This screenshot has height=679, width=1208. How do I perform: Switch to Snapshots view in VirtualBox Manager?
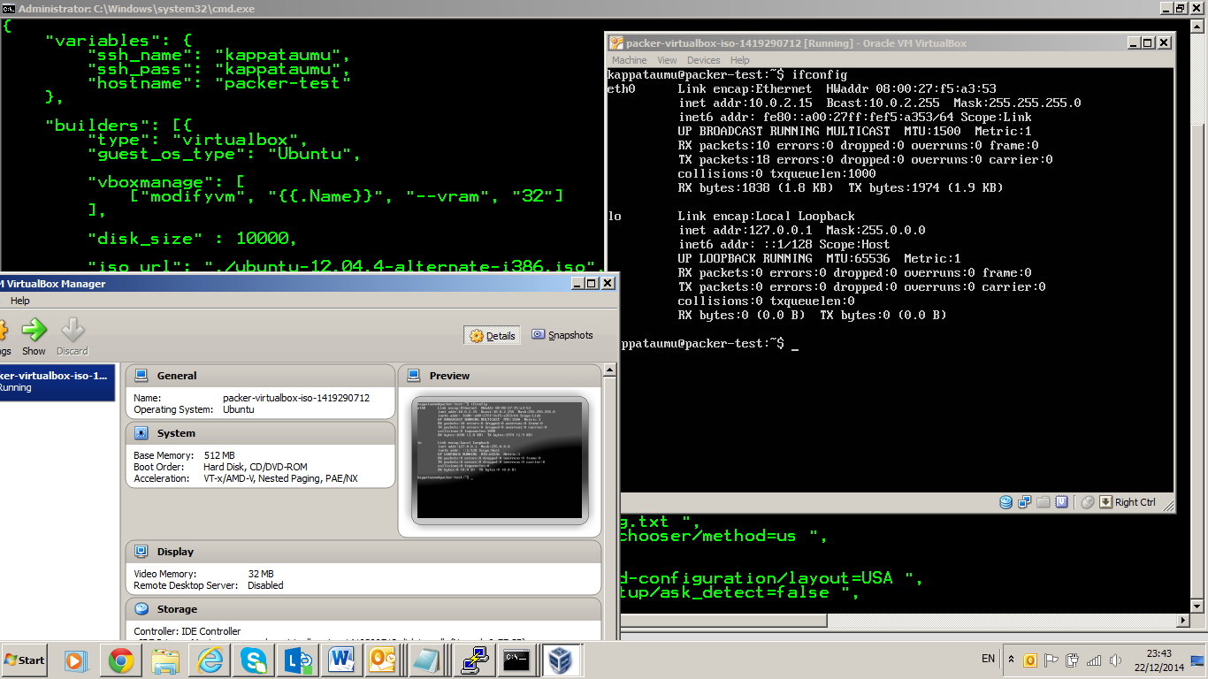(562, 335)
